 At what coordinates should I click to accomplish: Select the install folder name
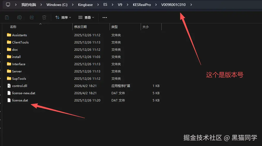[x=16, y=57]
